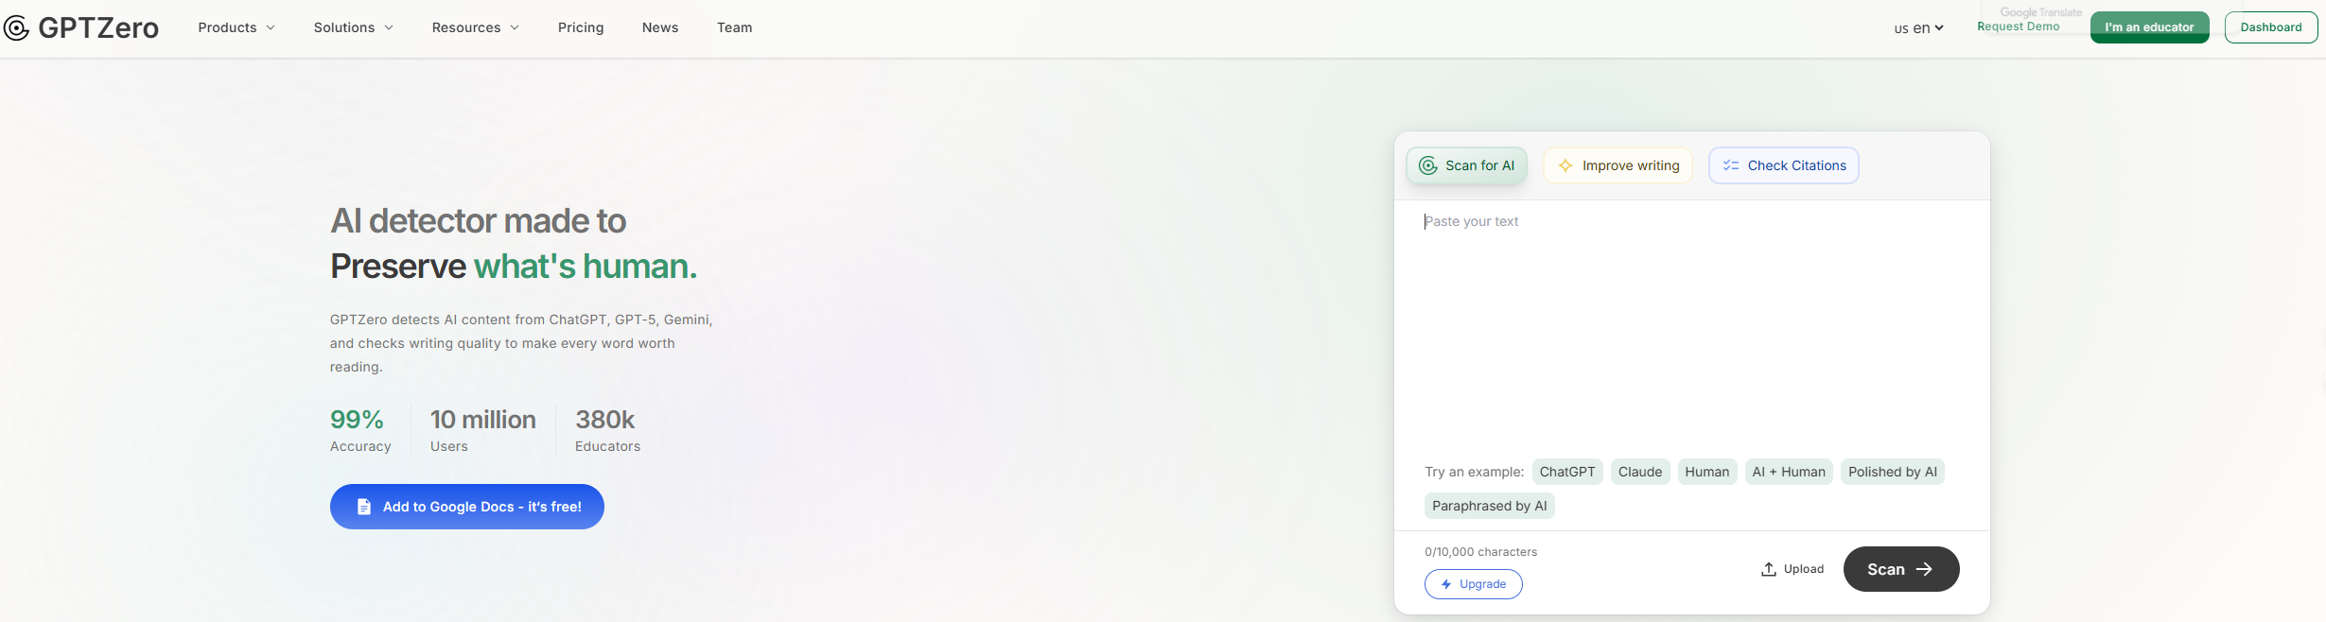This screenshot has height=622, width=2326.
Task: Choose the Claude example chip
Action: 1640,472
